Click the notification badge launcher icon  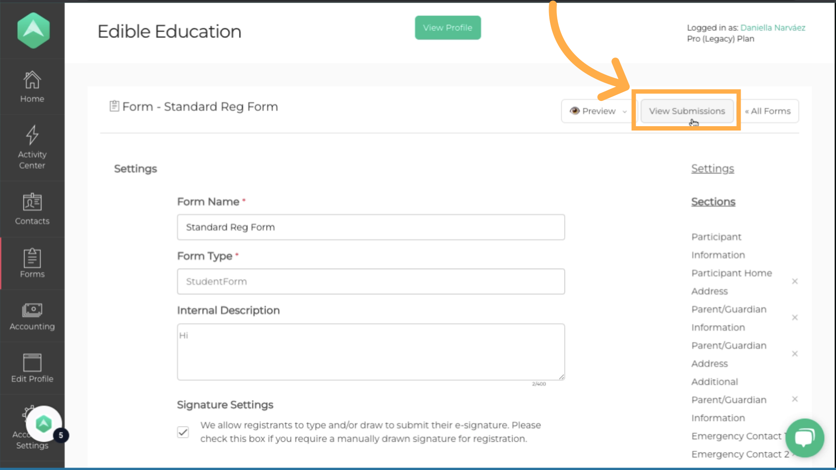(x=44, y=423)
